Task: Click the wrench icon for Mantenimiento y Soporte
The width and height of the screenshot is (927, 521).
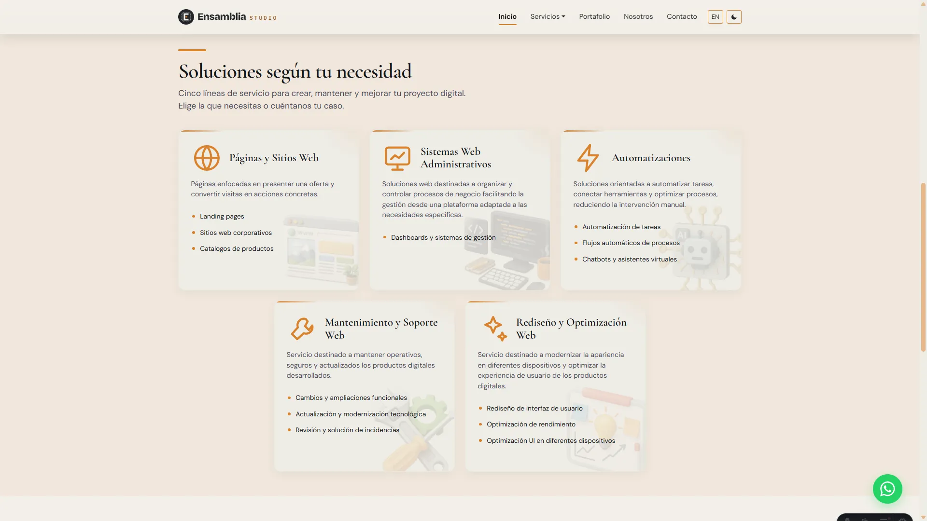Action: [x=302, y=329]
